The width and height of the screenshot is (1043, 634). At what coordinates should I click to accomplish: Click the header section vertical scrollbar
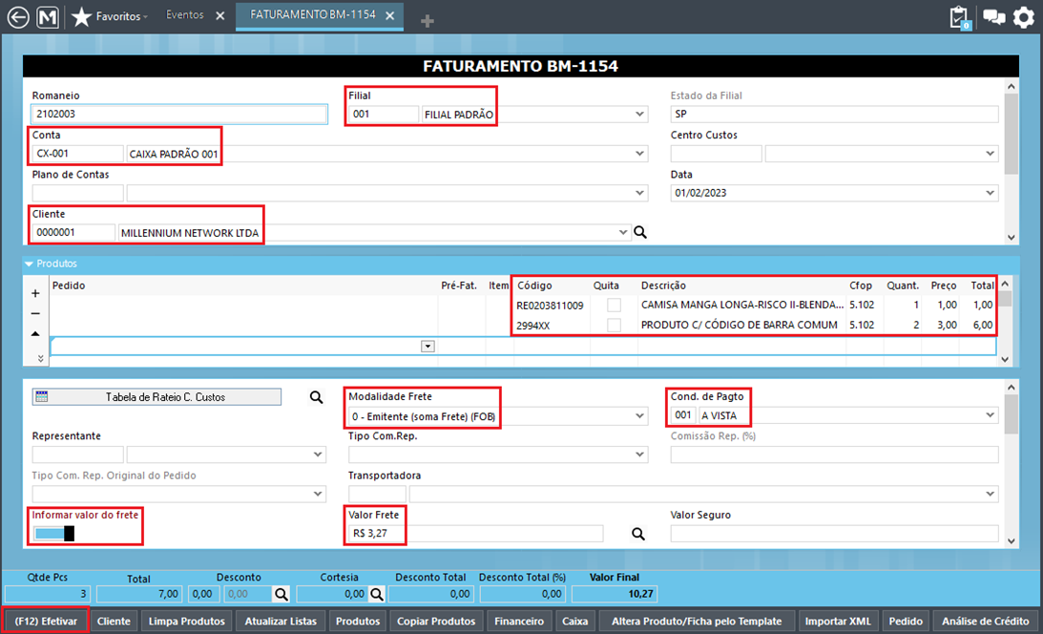click(1012, 133)
